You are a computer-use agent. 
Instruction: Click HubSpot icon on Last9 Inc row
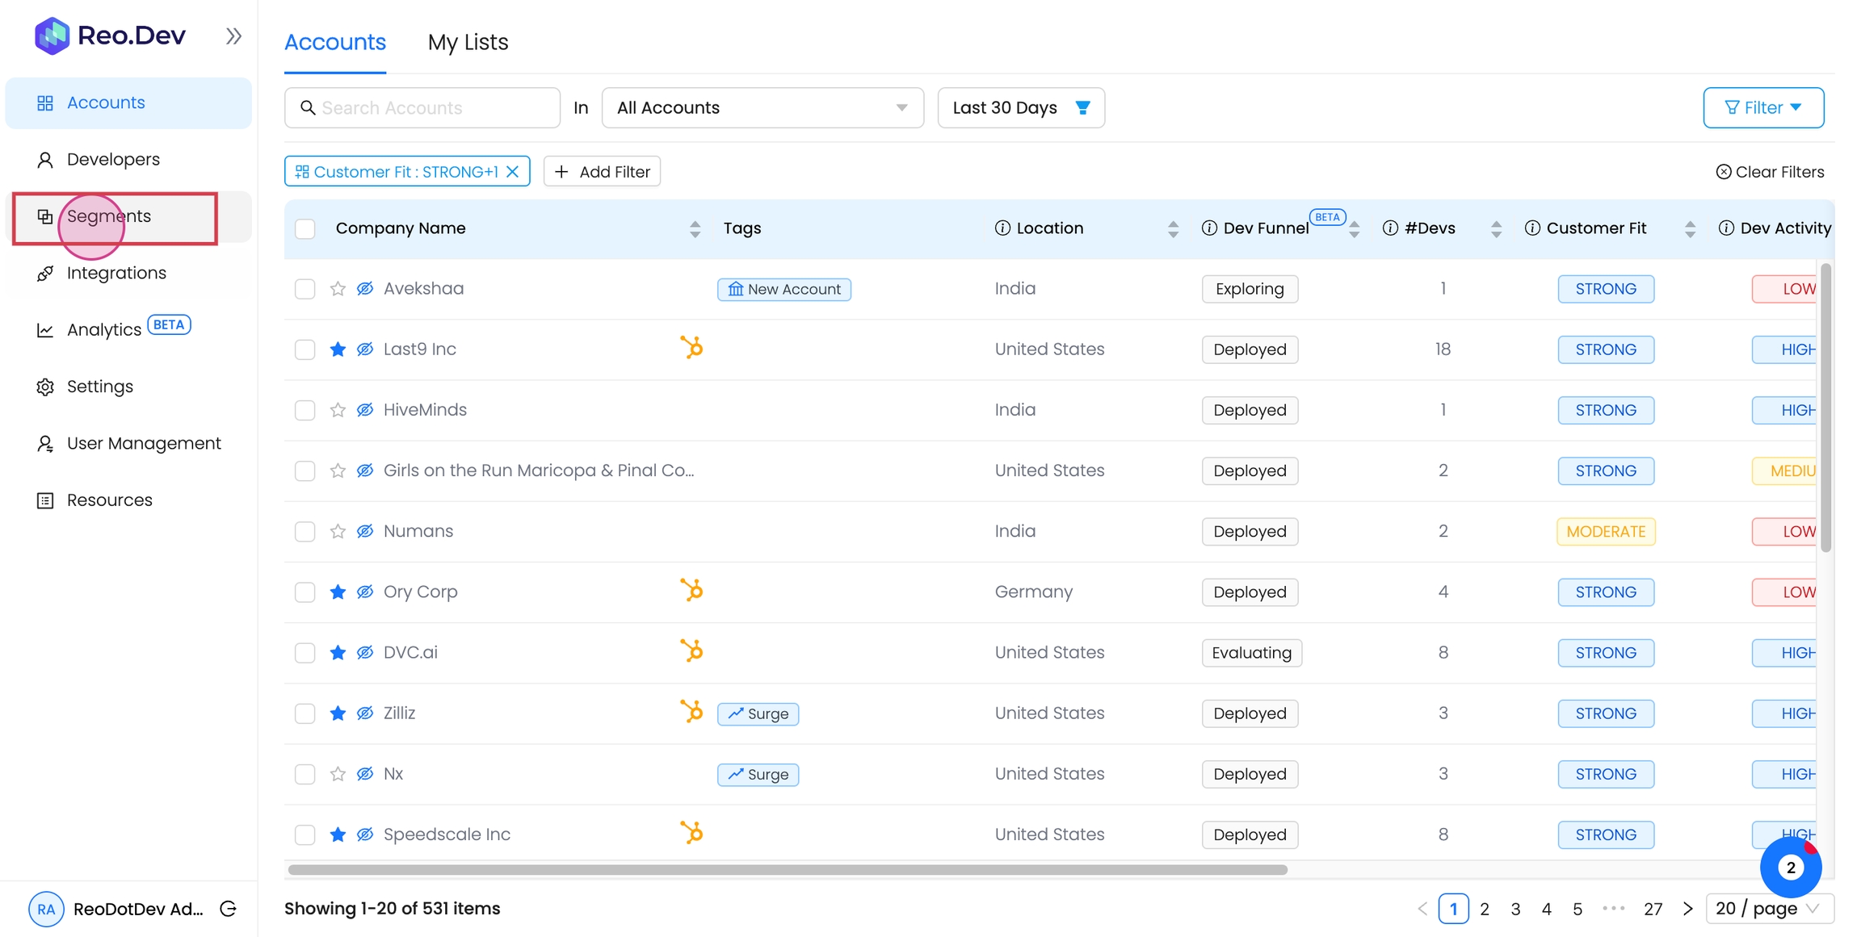(691, 348)
